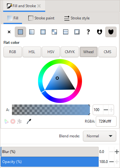This screenshot has width=120, height=168.
Task: Decrease alpha with the minus button
Action: [x=106, y=110]
